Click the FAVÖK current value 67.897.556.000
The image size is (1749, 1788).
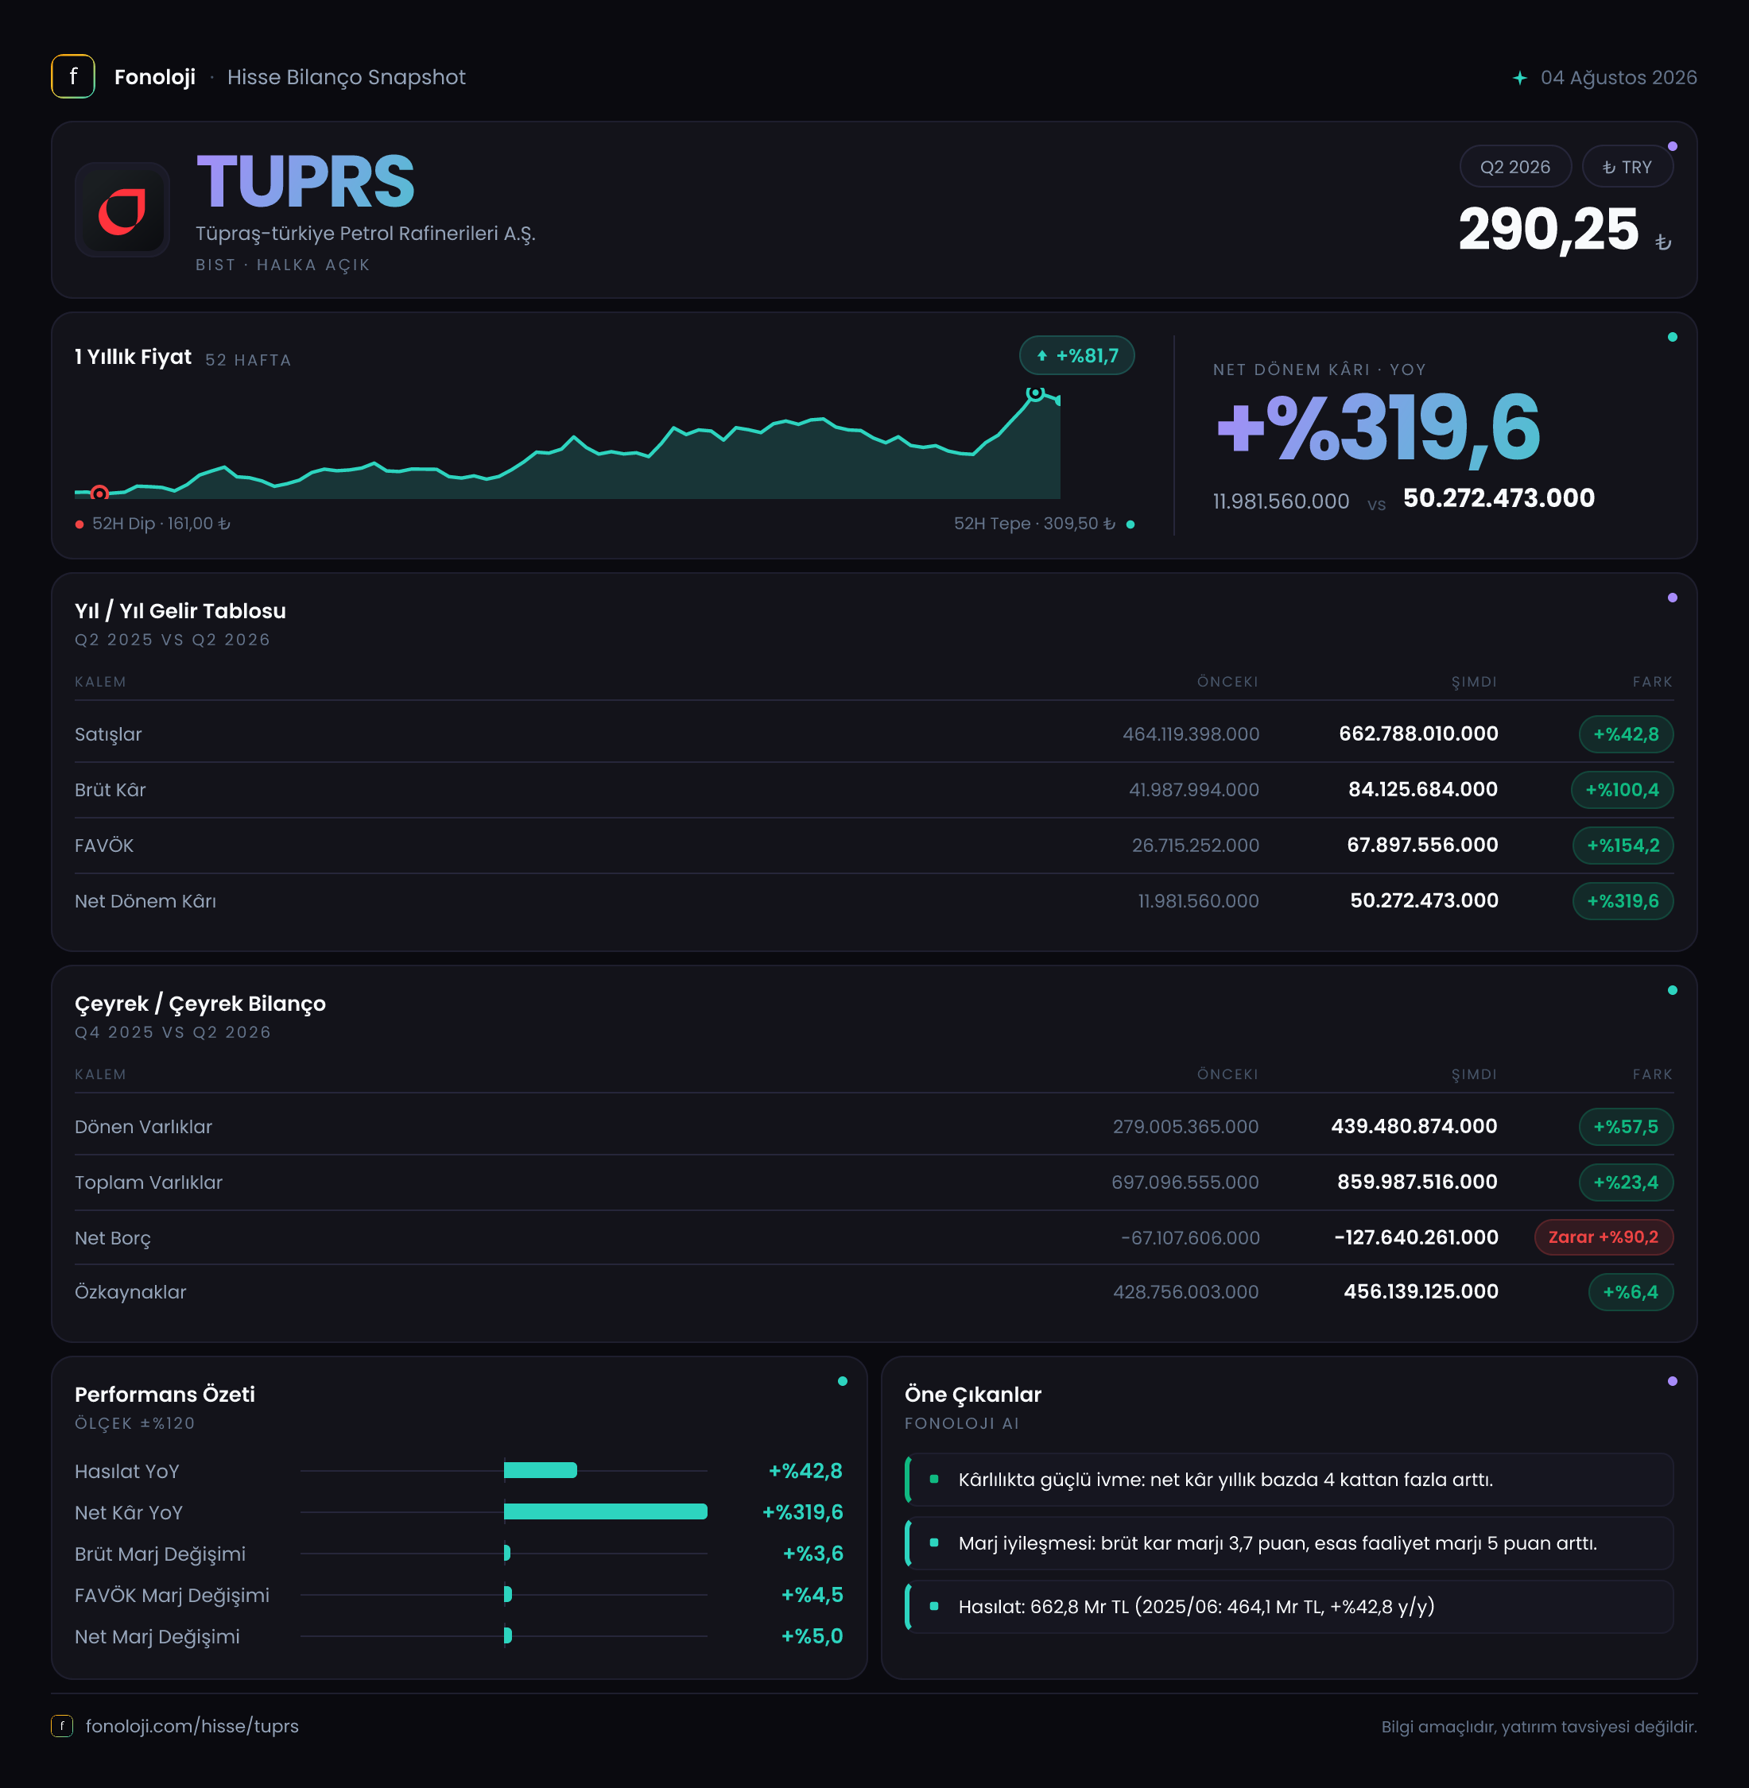[1422, 845]
